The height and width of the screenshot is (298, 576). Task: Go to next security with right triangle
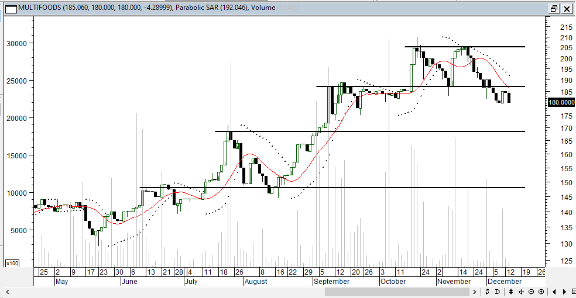(565, 292)
